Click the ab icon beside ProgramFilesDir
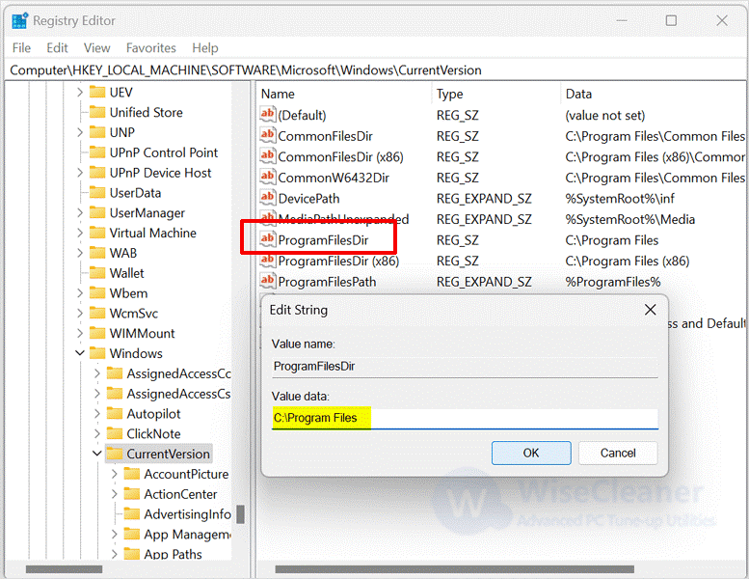This screenshot has width=749, height=579. pos(268,238)
